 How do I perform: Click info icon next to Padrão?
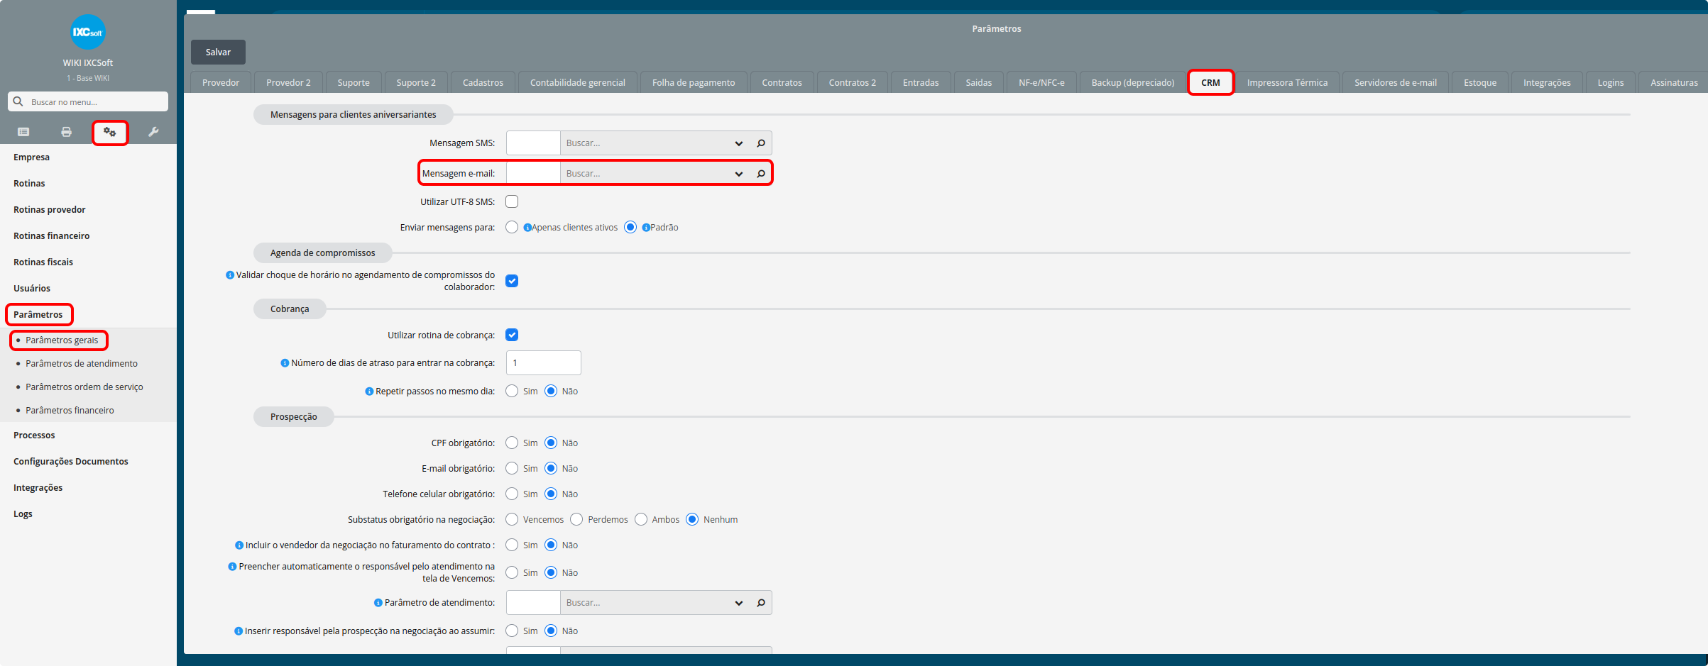pos(646,228)
